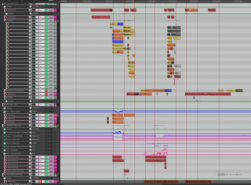Mute the BackingVox1 track

click(41, 157)
